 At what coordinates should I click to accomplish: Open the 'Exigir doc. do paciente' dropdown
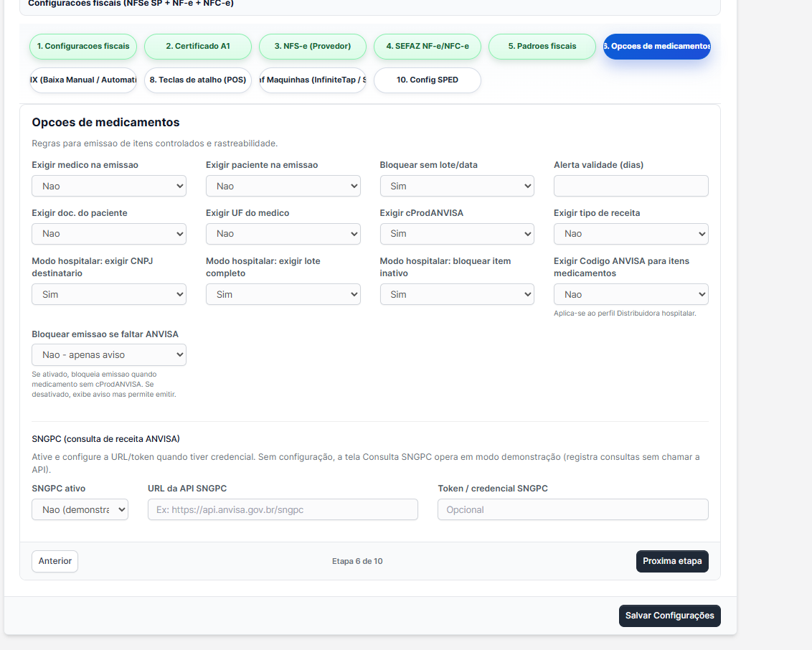(108, 233)
